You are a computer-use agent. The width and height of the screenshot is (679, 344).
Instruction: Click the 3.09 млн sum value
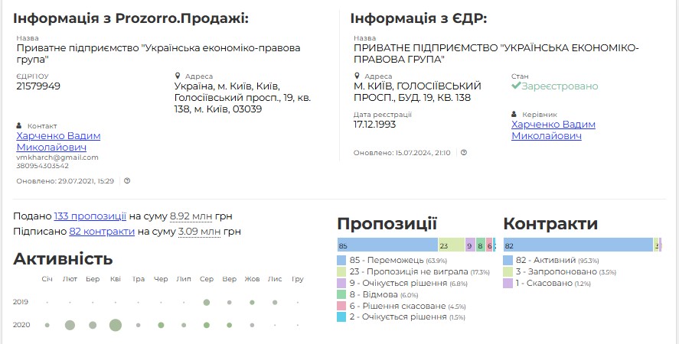click(199, 231)
